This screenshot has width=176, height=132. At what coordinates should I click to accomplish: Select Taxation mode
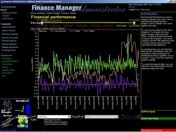click(5, 16)
